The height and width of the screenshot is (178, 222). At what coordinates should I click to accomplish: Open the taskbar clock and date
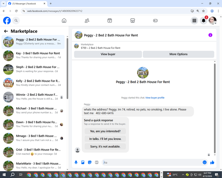pyautogui.click(x=207, y=174)
